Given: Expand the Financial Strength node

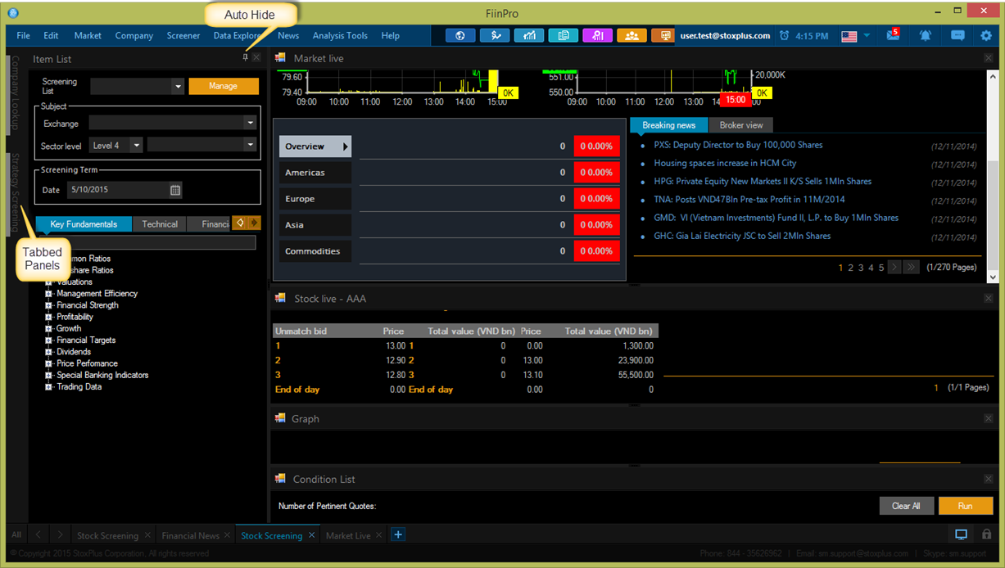Looking at the screenshot, I should tap(48, 305).
